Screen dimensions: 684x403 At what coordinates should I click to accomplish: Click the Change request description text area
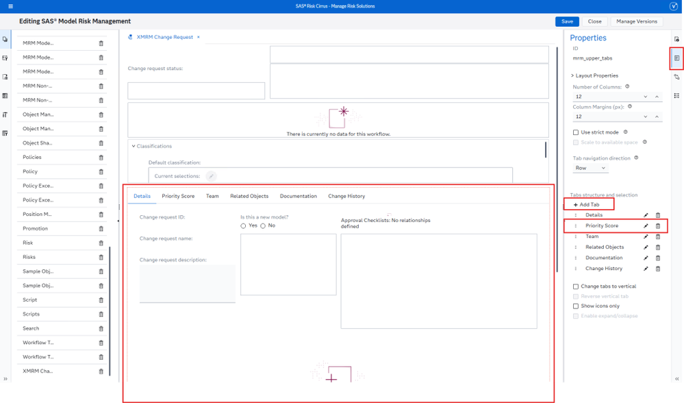click(187, 283)
